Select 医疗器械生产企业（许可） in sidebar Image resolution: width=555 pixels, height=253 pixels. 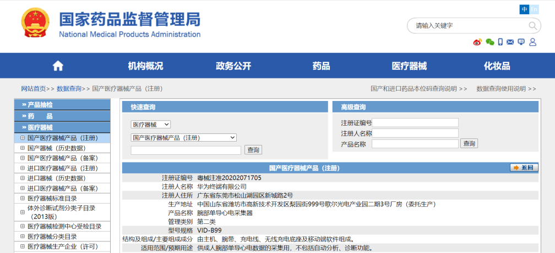(x=63, y=246)
